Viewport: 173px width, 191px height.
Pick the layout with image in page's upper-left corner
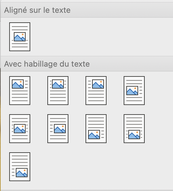(x=20, y=91)
